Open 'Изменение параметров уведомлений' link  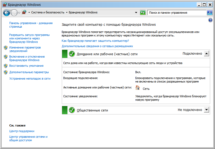(25, 49)
